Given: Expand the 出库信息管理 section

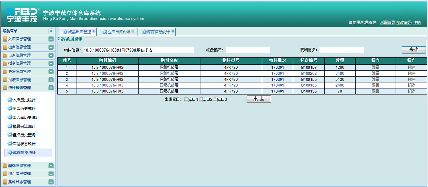Looking at the screenshot, I should coord(51,47).
